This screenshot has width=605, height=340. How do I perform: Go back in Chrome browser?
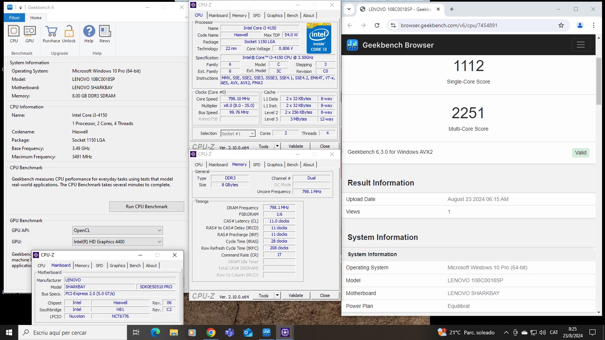[350, 25]
